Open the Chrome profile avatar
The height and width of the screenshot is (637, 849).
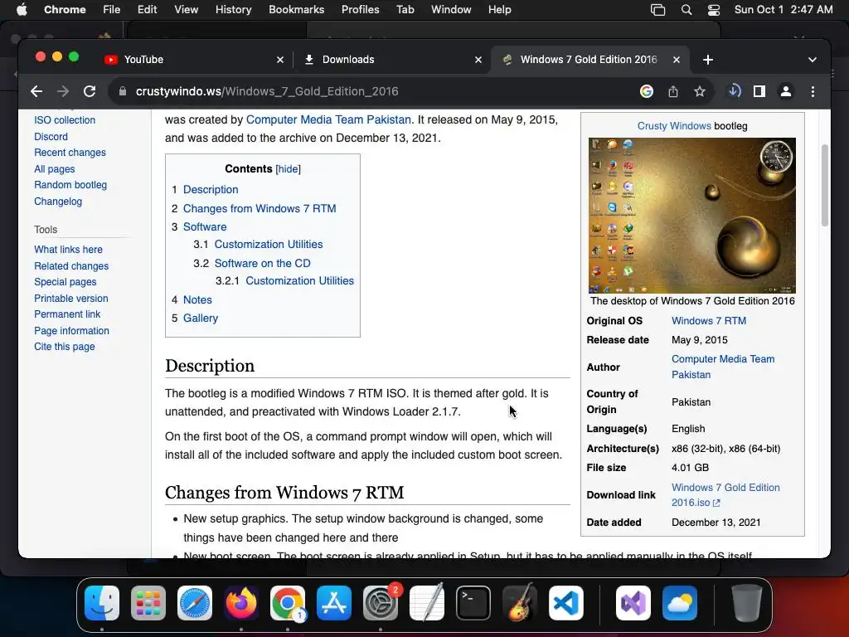[x=786, y=91]
